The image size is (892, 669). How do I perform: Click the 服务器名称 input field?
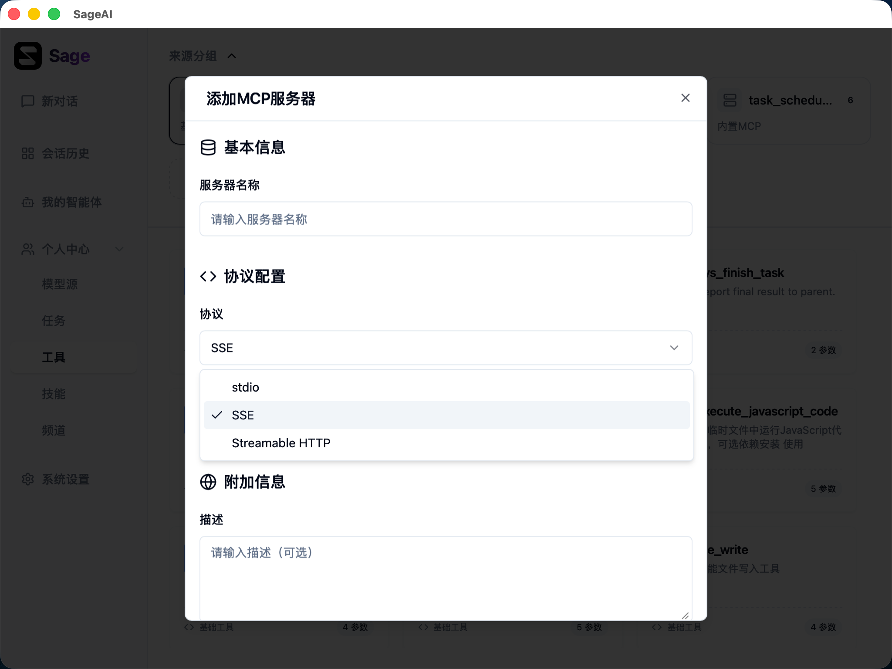tap(445, 219)
